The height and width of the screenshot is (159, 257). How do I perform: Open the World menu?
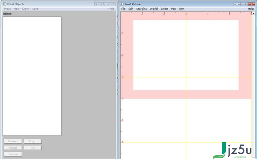point(154,9)
